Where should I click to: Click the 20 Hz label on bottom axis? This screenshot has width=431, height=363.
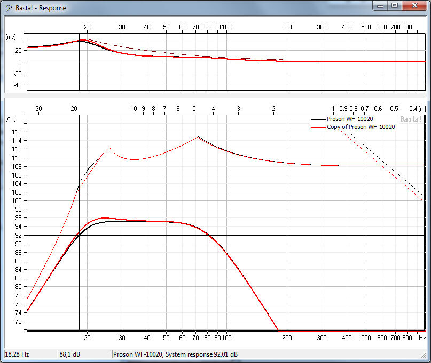(x=87, y=338)
